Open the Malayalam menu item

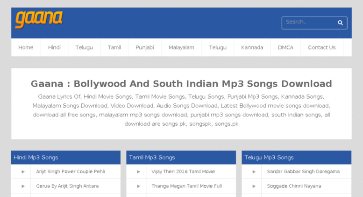coord(181,48)
